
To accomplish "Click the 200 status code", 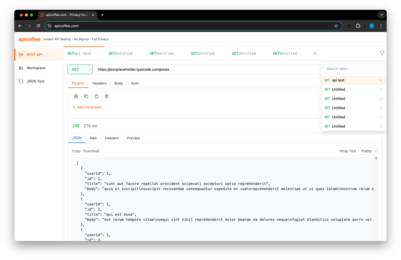I will [x=76, y=126].
